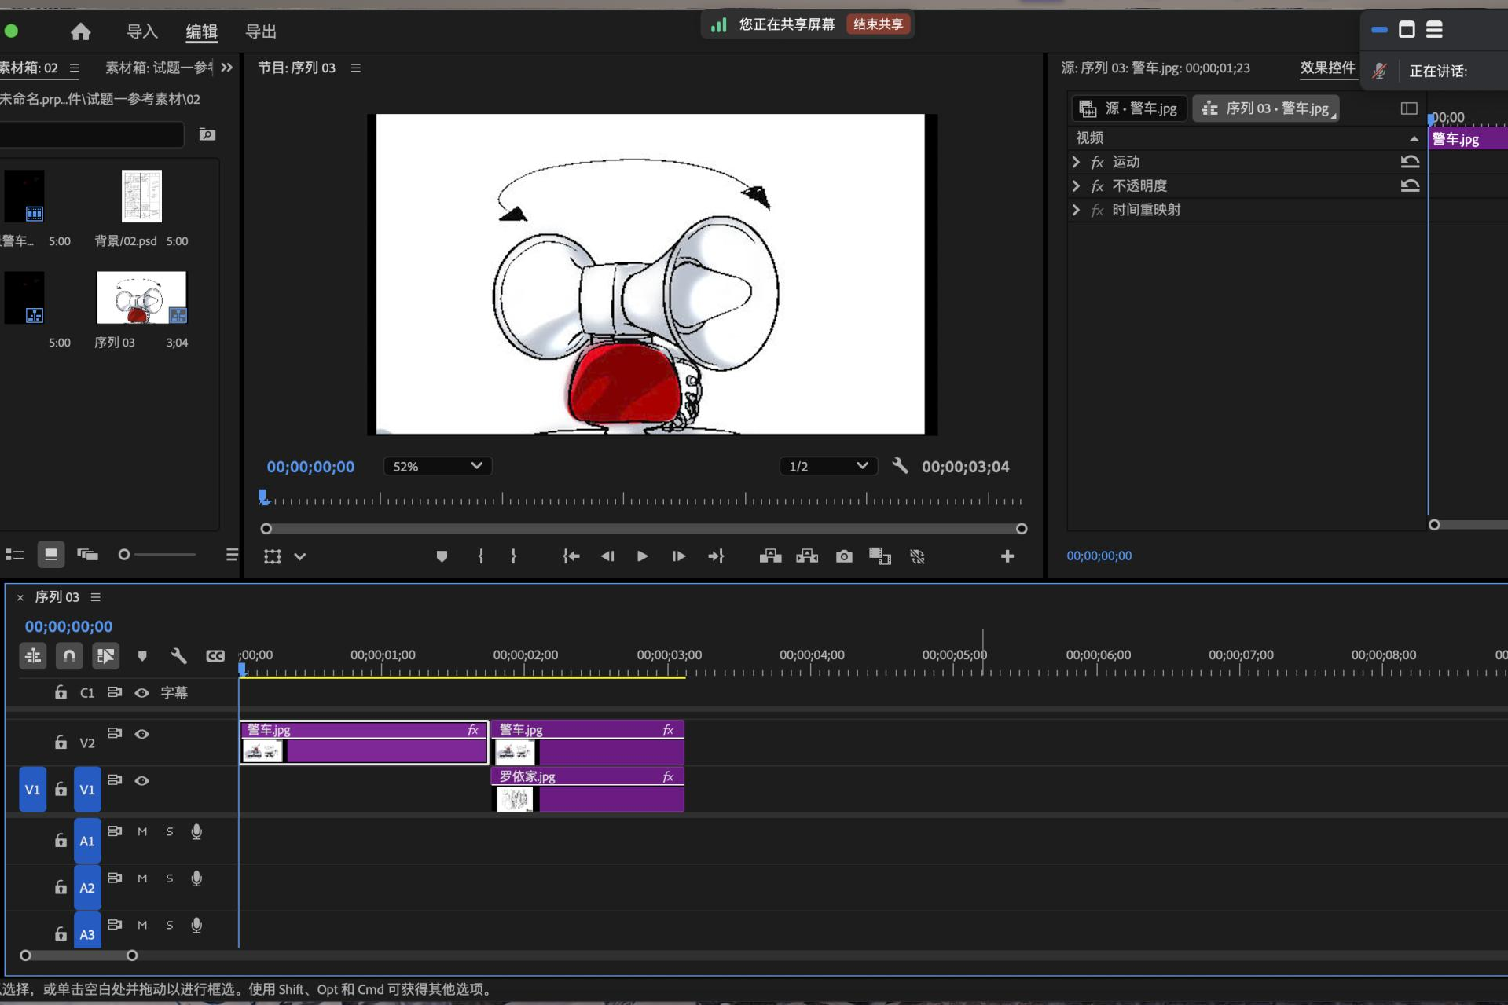The height and width of the screenshot is (1005, 1508).
Task: Open the 1/2 playback resolution dropdown
Action: (828, 466)
